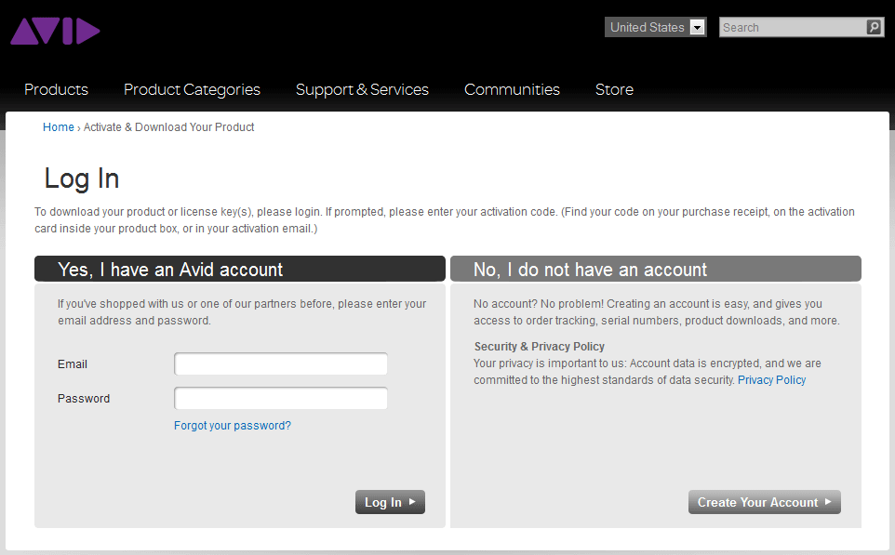Go to Product Categories menu

[192, 90]
